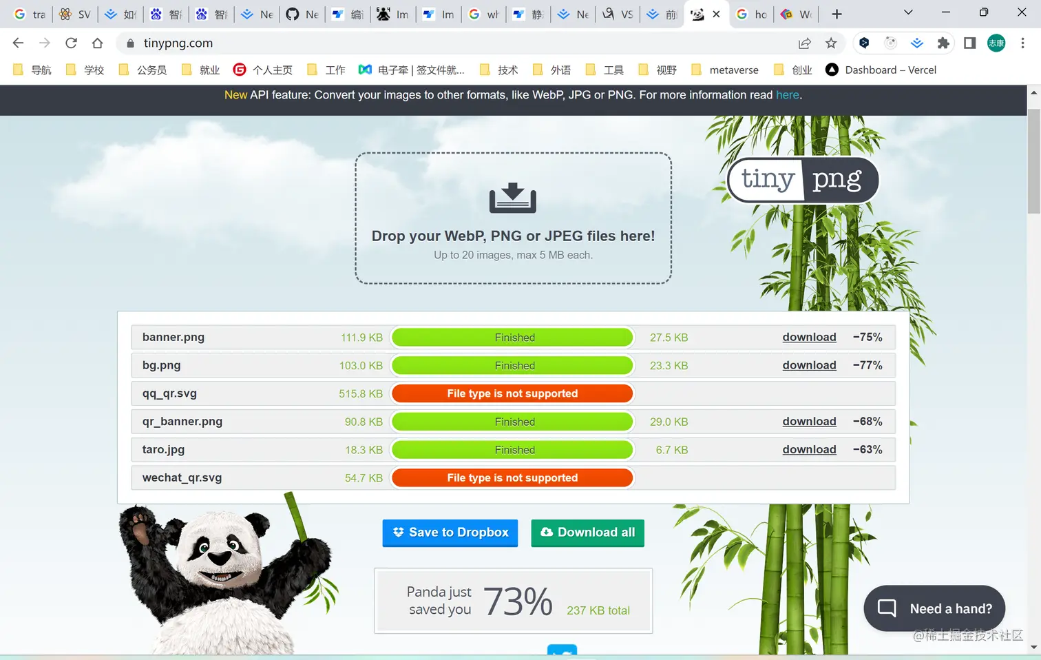Switch to the tinypng browser tab
Screen dimensions: 1041x660
(x=697, y=14)
